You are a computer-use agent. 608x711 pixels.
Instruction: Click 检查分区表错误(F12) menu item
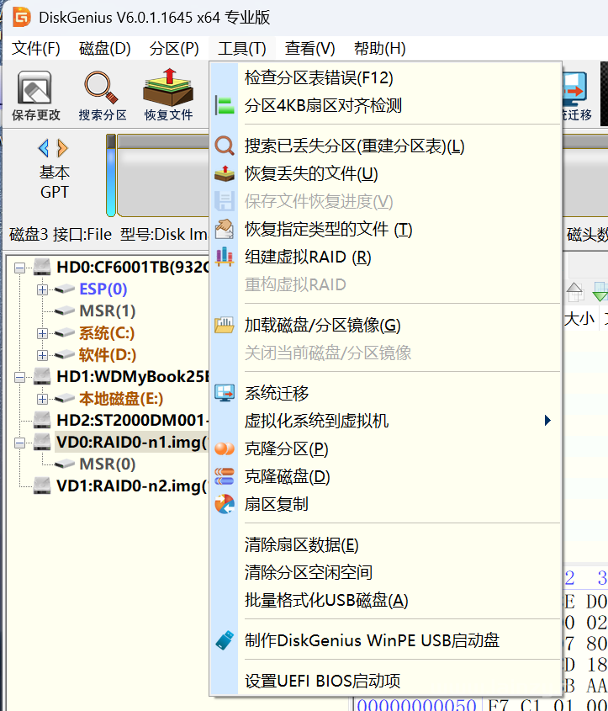319,78
